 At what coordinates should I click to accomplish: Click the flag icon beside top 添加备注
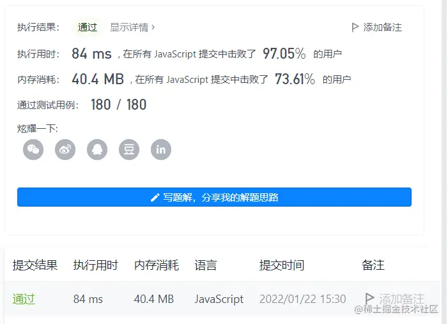coord(355,27)
